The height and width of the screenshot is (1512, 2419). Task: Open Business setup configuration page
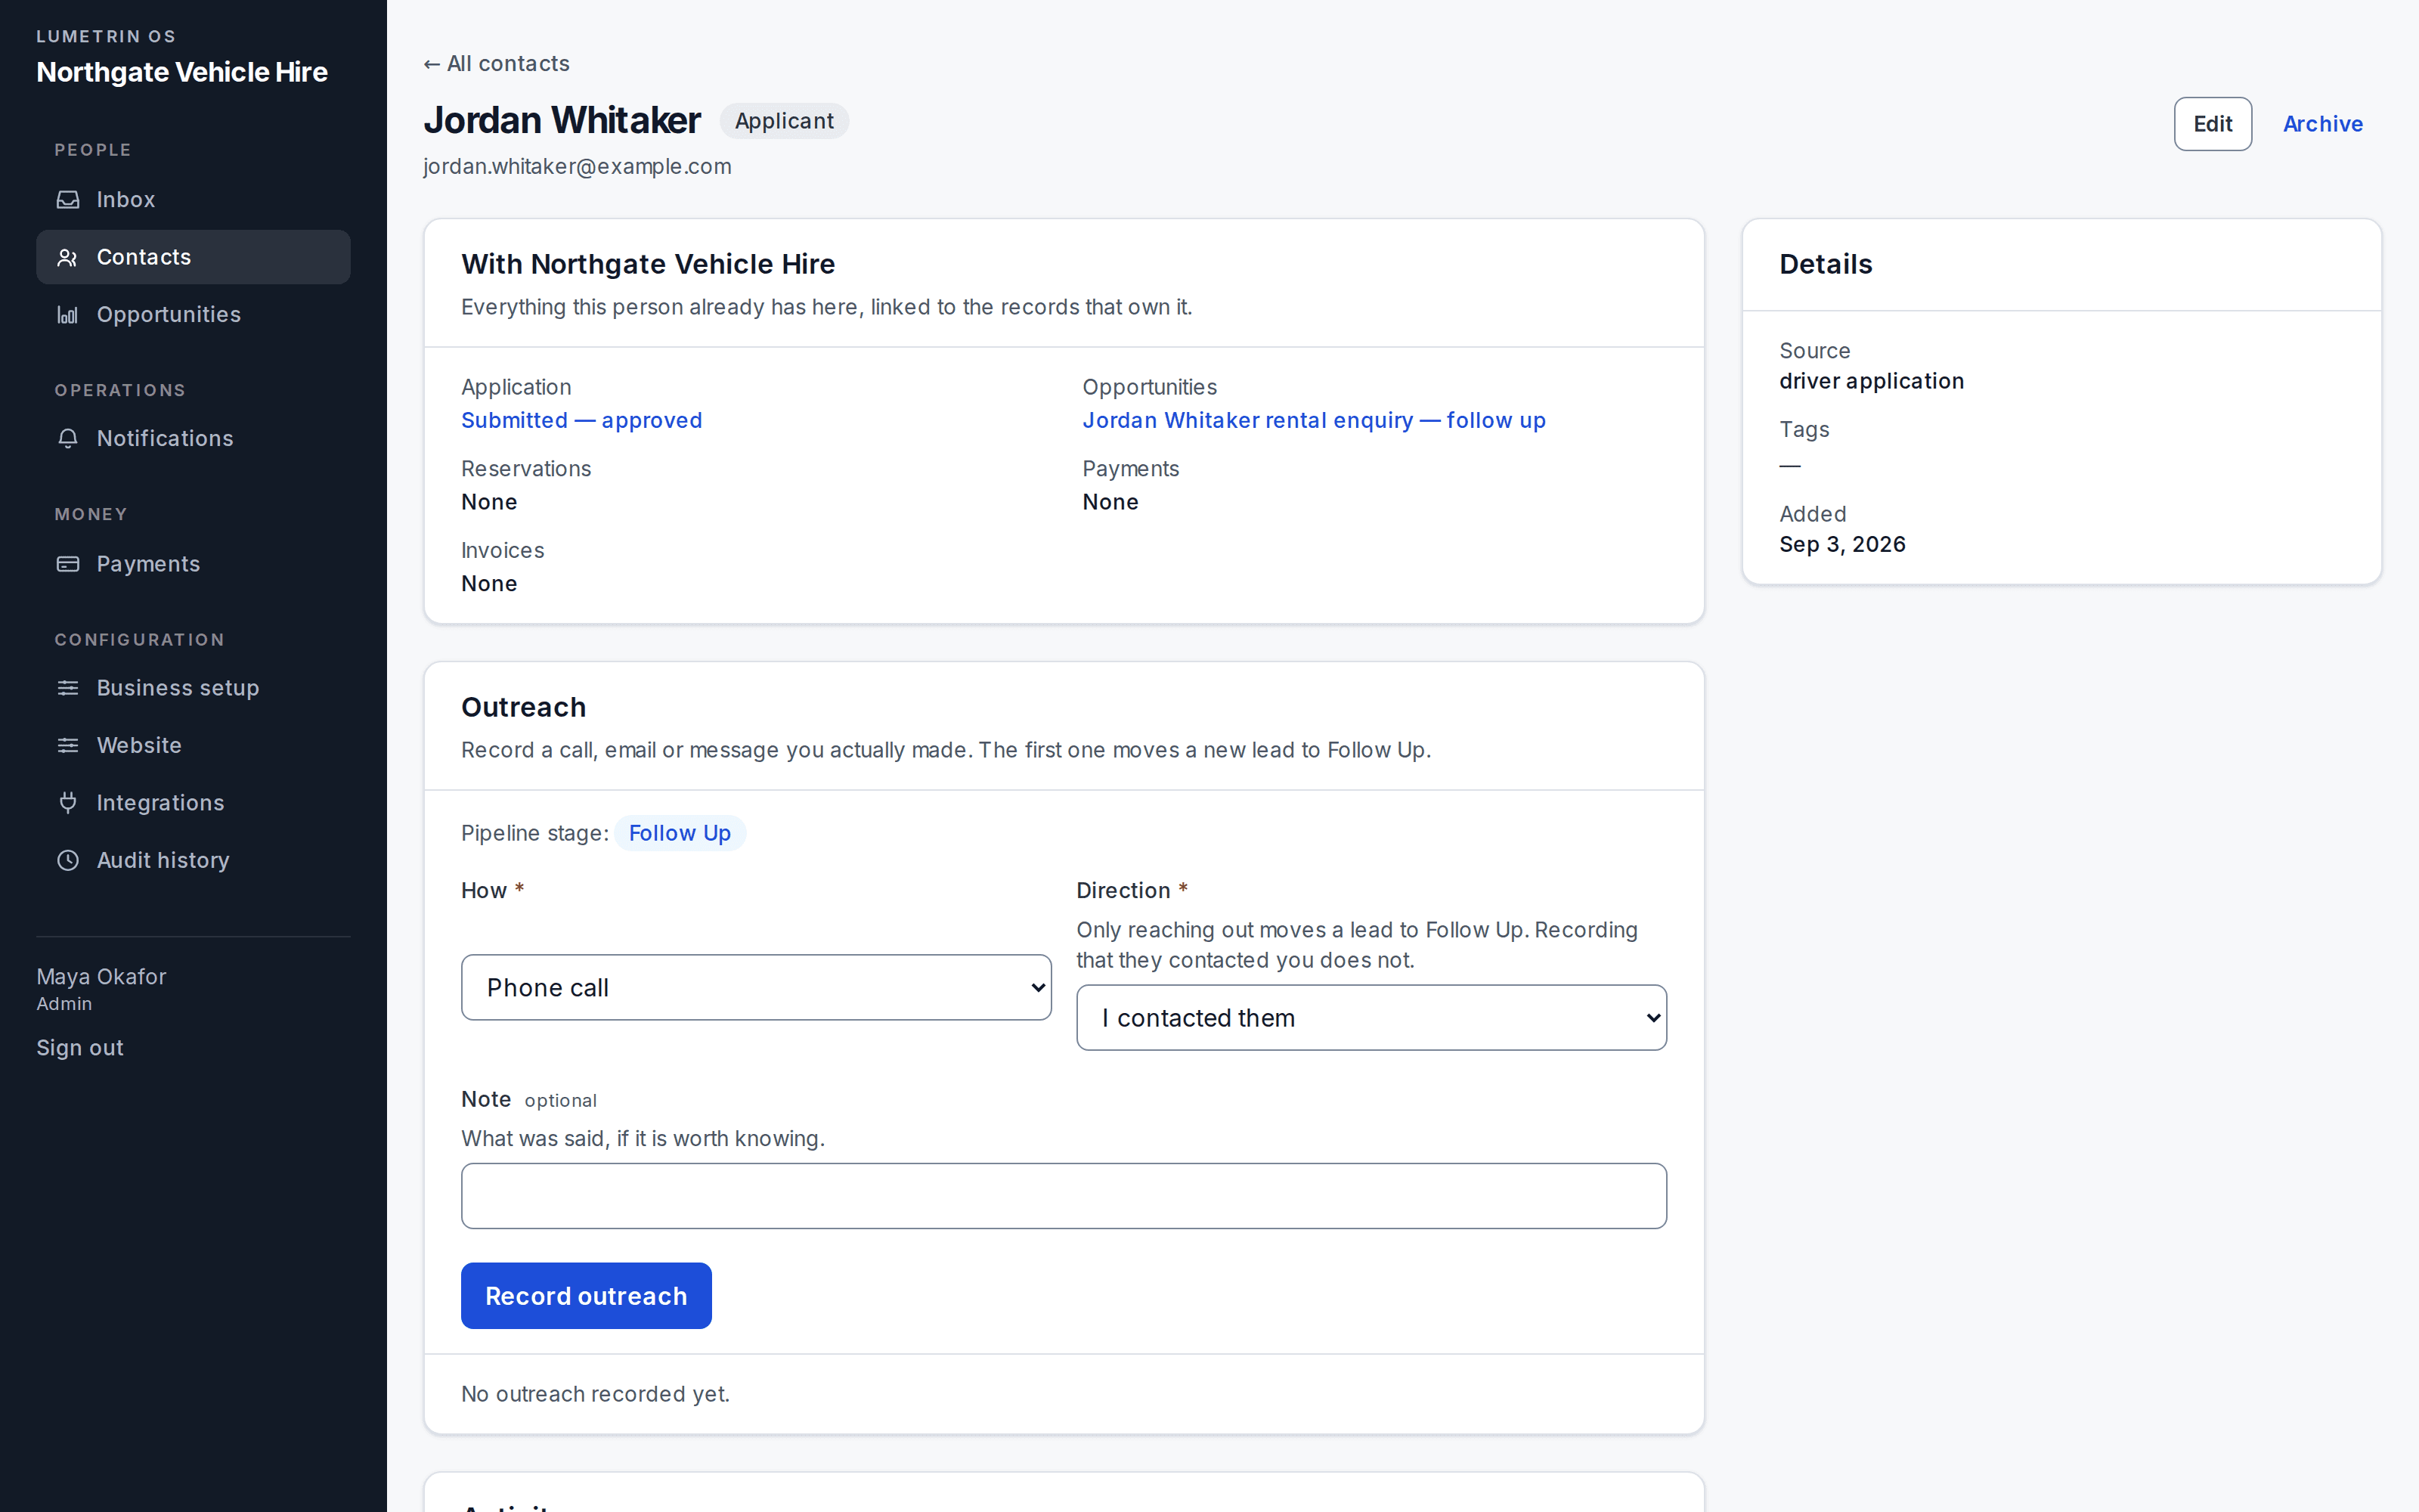(x=193, y=688)
